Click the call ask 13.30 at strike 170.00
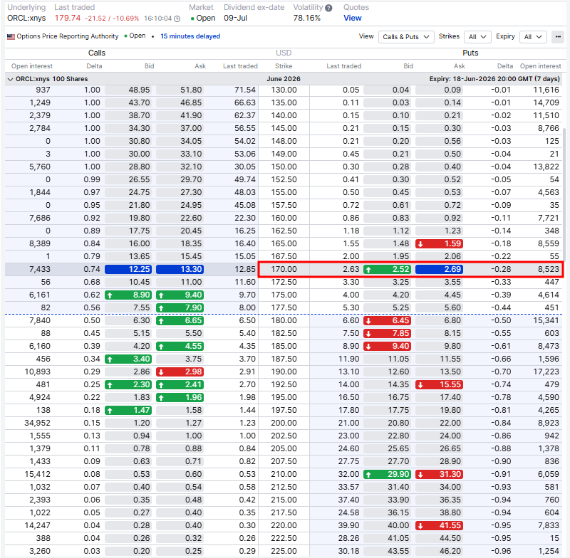The height and width of the screenshot is (558, 570). click(x=180, y=269)
